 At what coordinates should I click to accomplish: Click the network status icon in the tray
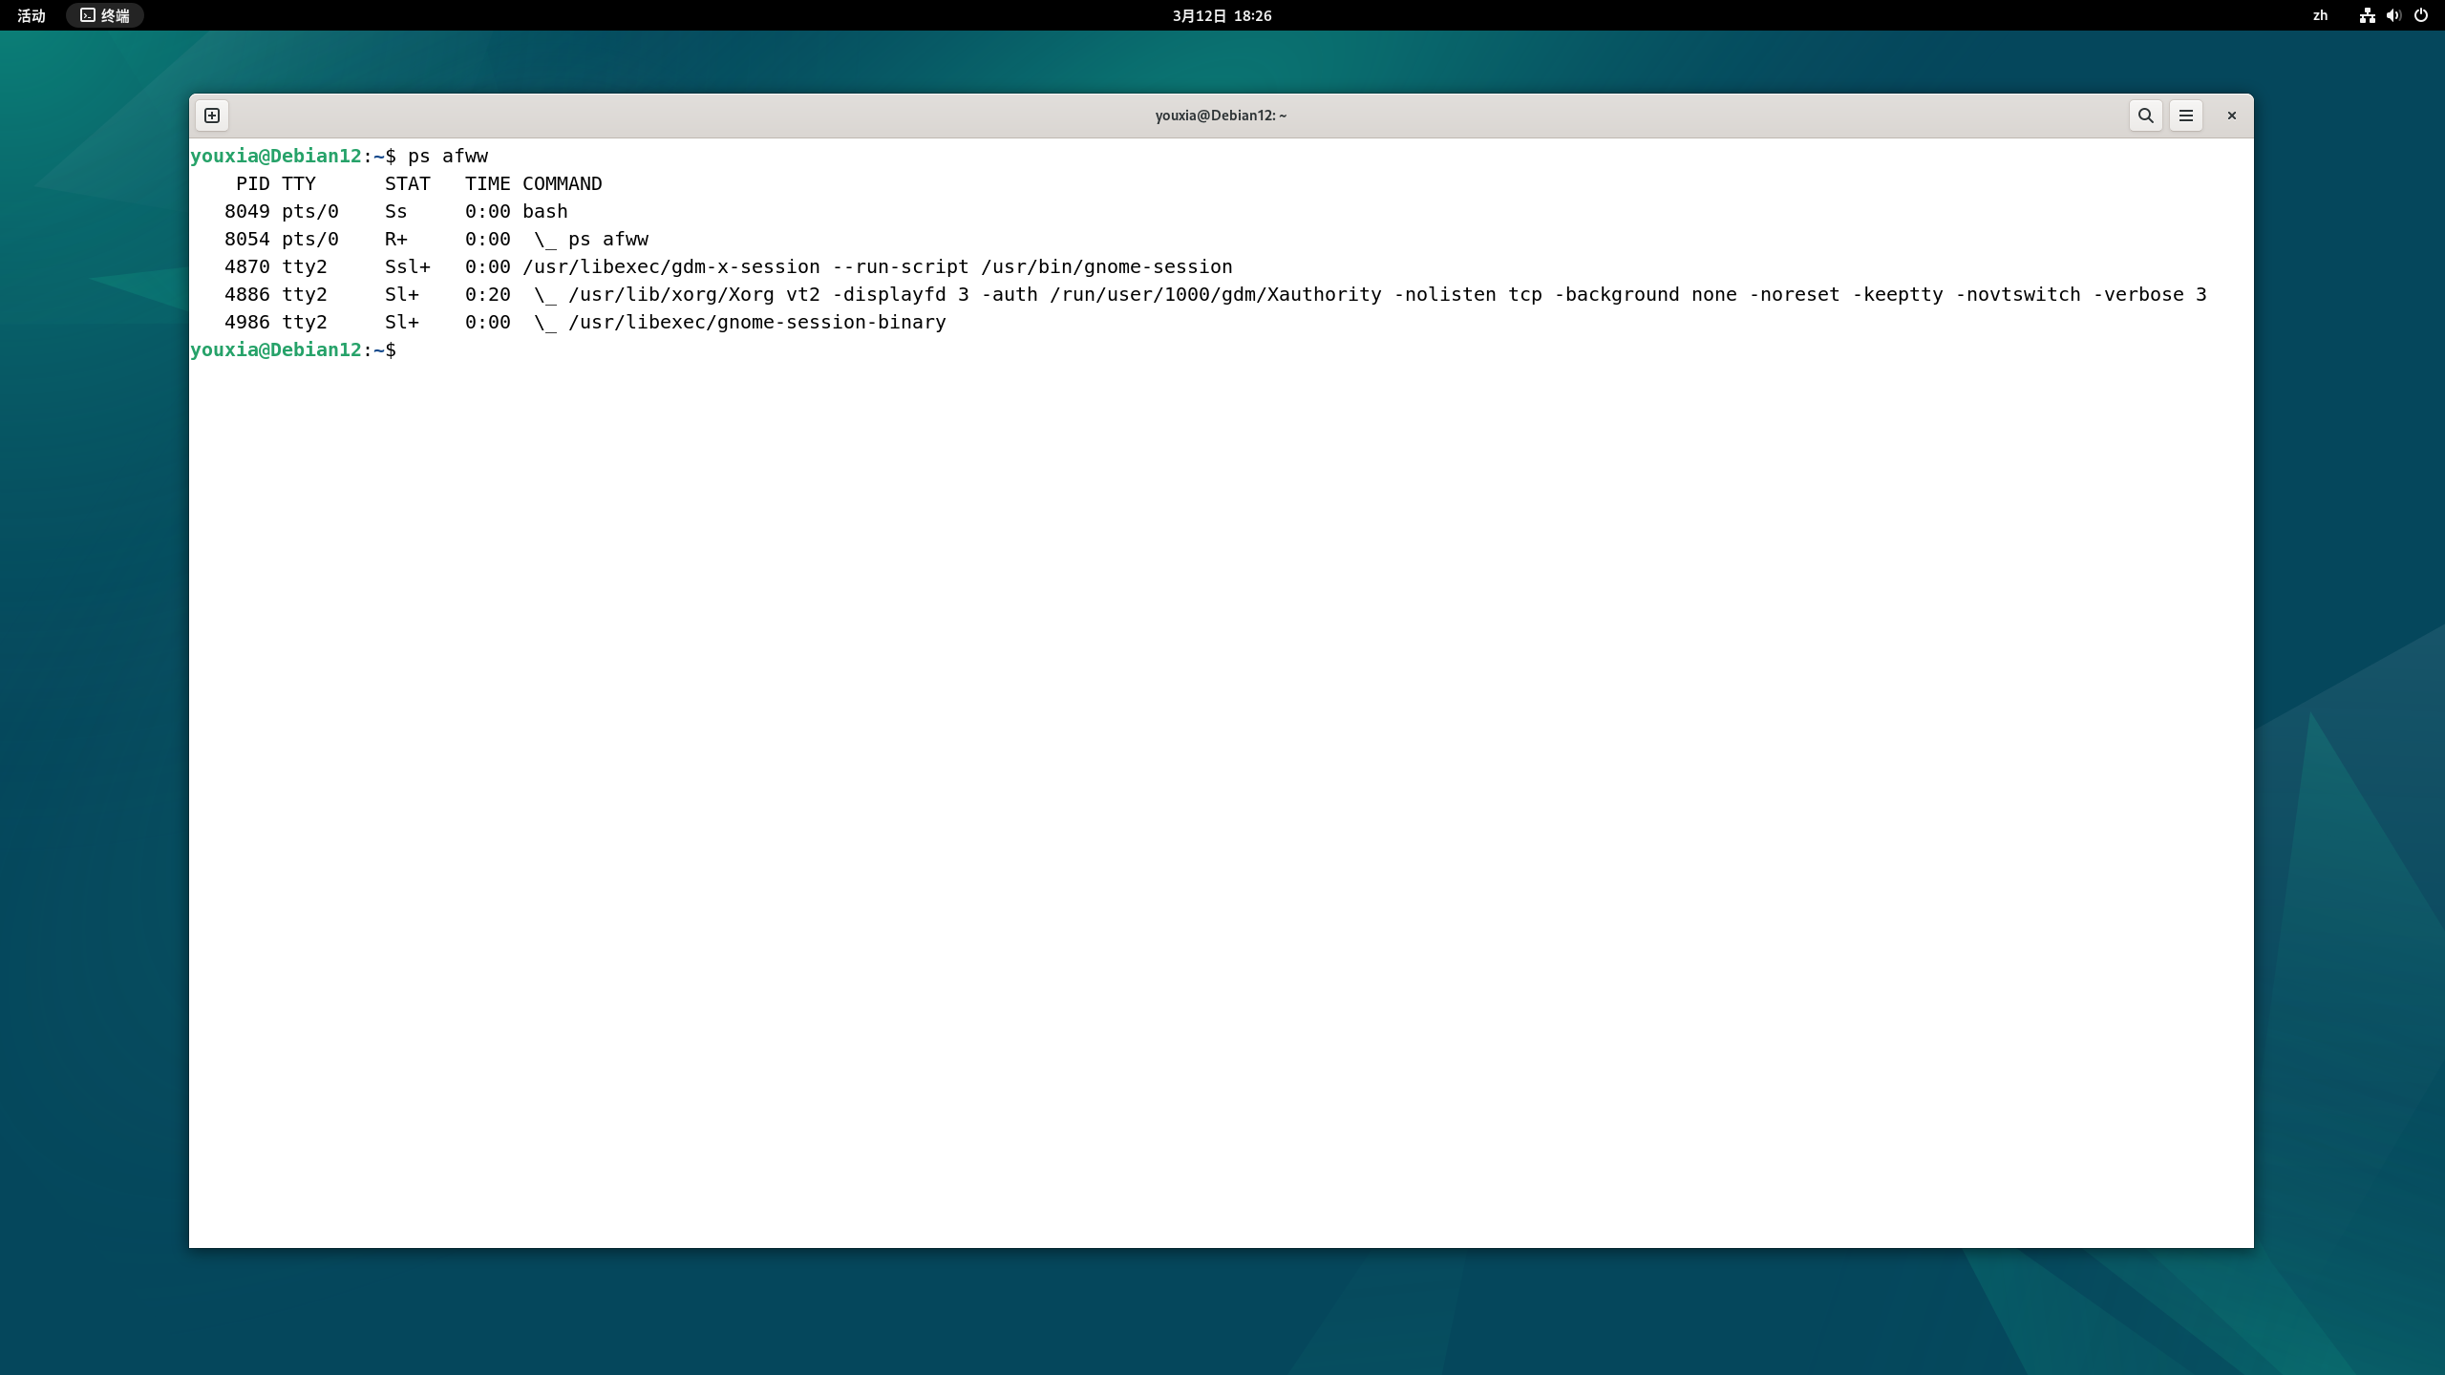point(2367,15)
